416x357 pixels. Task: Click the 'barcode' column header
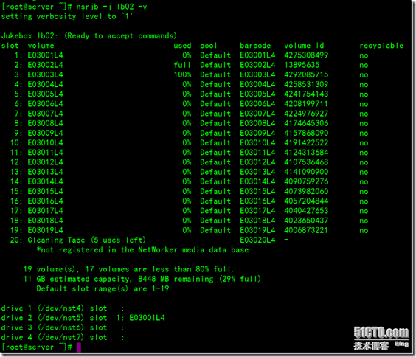(x=255, y=46)
